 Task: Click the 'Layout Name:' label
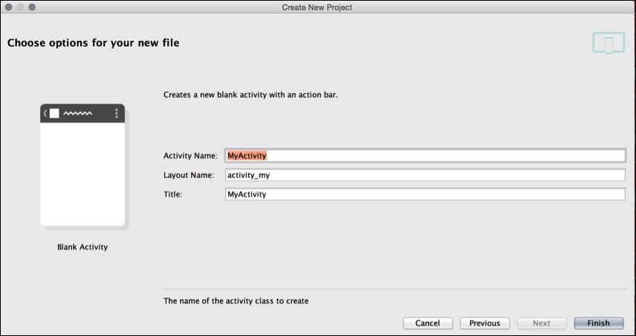[189, 175]
